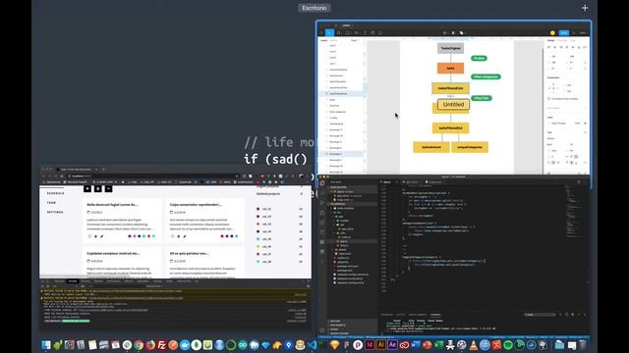Open Sketch from the dock

click(334, 344)
